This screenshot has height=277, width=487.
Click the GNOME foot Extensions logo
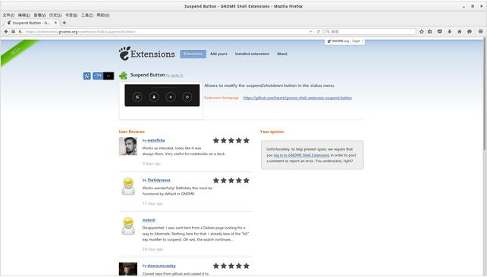coord(146,54)
